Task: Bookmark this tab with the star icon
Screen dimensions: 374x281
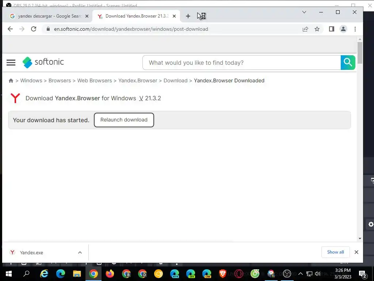Action: click(317, 29)
